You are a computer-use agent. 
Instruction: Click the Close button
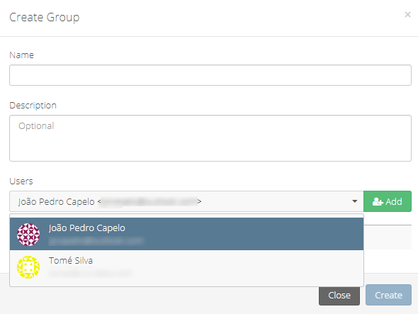point(339,295)
